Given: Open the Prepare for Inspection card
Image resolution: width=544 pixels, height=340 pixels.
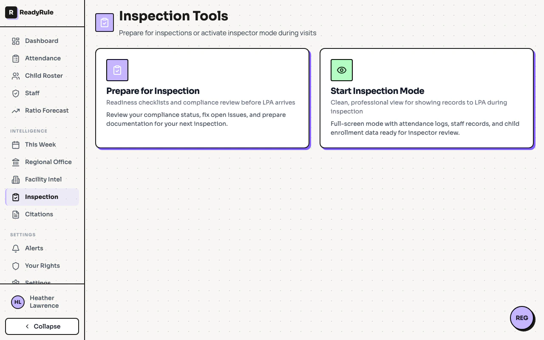Looking at the screenshot, I should click(202, 98).
